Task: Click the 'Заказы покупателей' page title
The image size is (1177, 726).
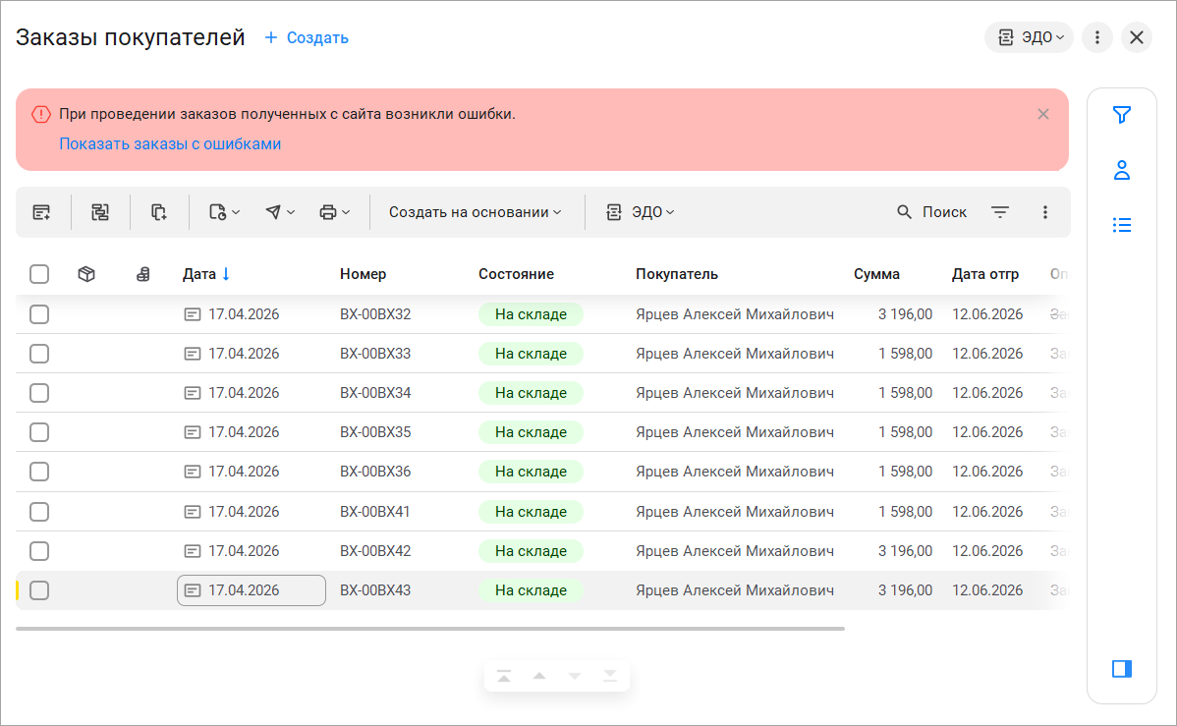Action: pyautogui.click(x=130, y=37)
